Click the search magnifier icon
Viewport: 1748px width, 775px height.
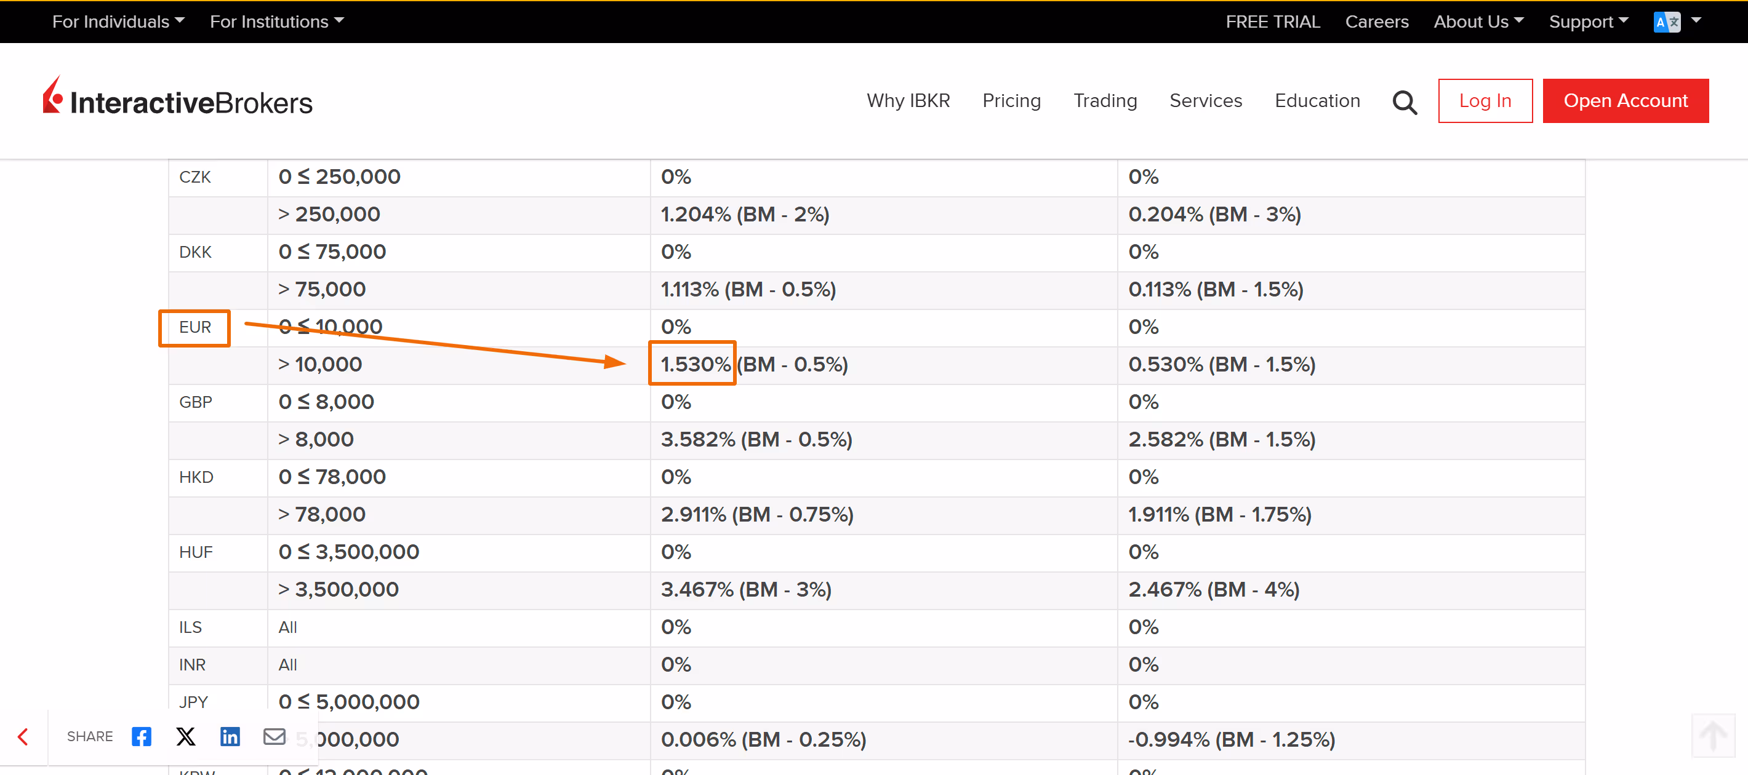pos(1404,101)
